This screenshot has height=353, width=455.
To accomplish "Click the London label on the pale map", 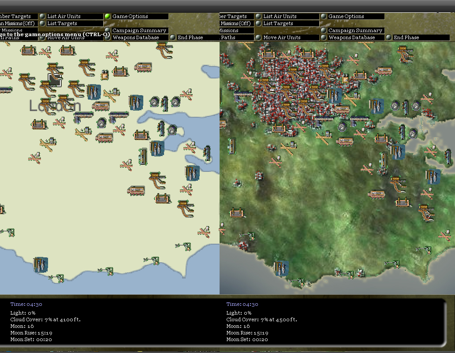I will (x=55, y=106).
